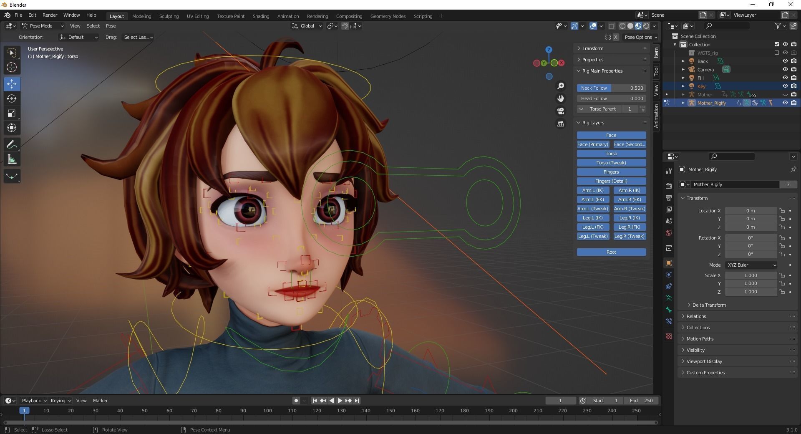Toggle Arm.L (IK) rig layer

click(593, 190)
